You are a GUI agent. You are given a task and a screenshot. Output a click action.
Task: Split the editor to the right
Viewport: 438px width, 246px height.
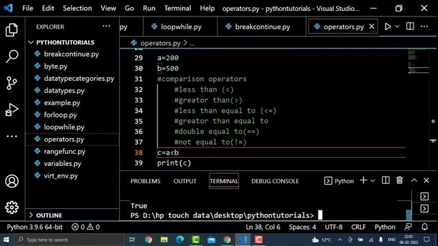pyautogui.click(x=410, y=26)
